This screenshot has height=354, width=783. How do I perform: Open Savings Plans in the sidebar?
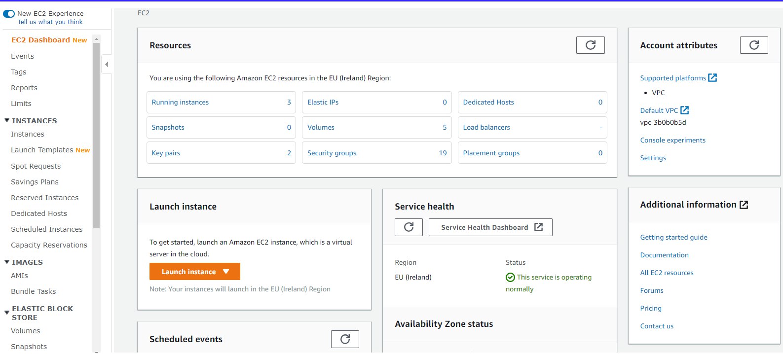(x=35, y=182)
